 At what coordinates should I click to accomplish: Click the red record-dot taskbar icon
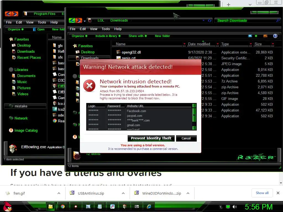[x=76, y=206]
